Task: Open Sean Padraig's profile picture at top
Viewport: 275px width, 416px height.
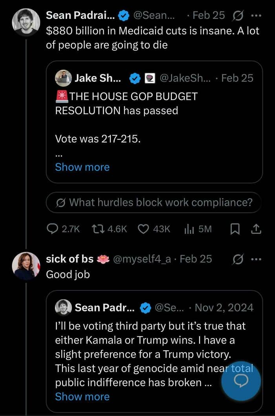Action: (26, 22)
